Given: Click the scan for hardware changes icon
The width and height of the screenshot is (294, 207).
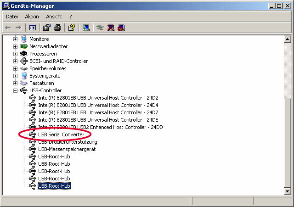Looking at the screenshot, I should (x=86, y=28).
